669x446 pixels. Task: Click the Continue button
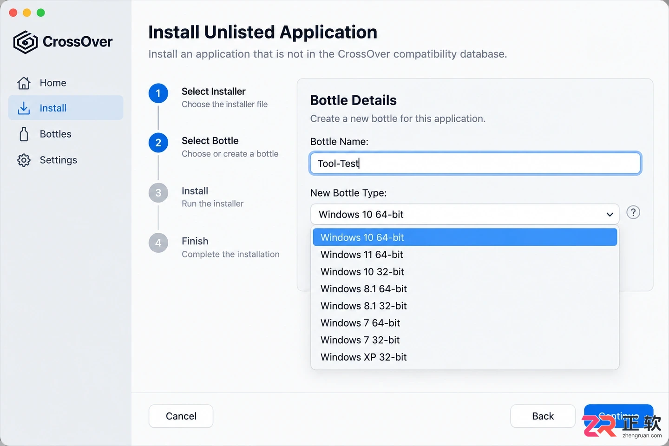coord(618,416)
